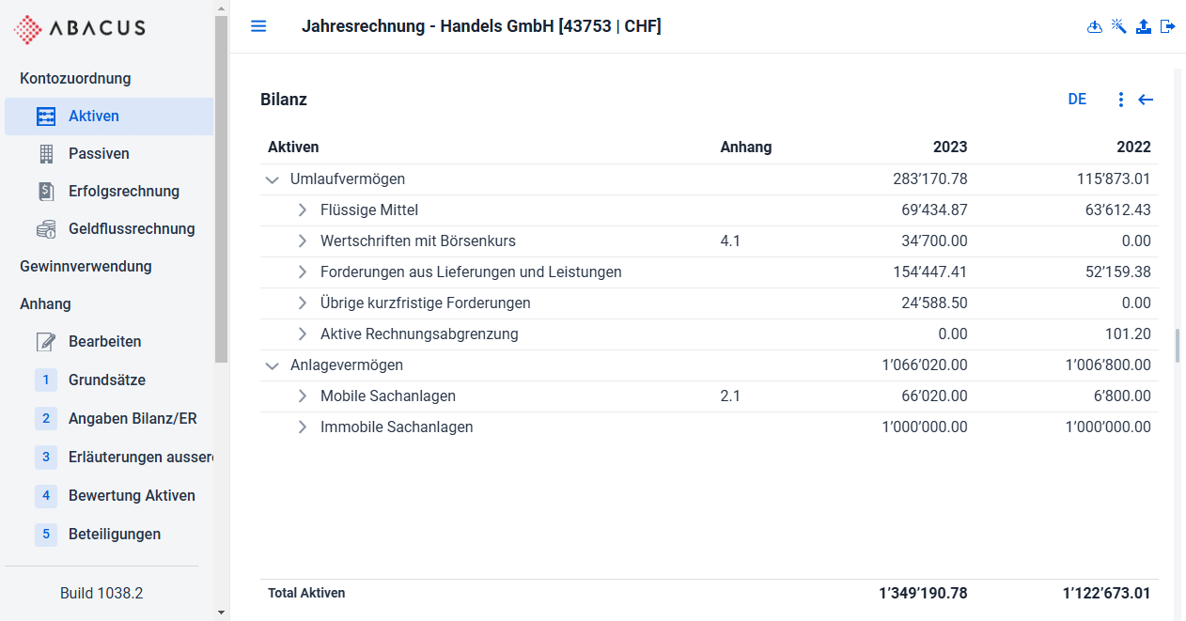Expand the Flüssige Mittel row

pos(303,210)
